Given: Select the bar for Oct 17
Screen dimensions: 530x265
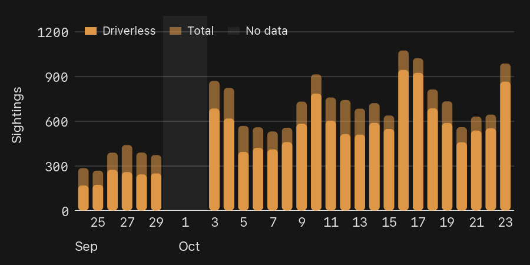Looking at the screenshot, I should tap(418, 134).
